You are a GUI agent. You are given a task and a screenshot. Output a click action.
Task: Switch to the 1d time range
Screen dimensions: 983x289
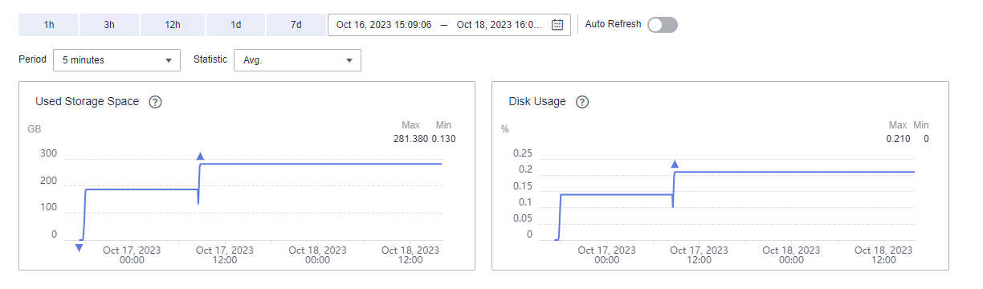pyautogui.click(x=235, y=25)
